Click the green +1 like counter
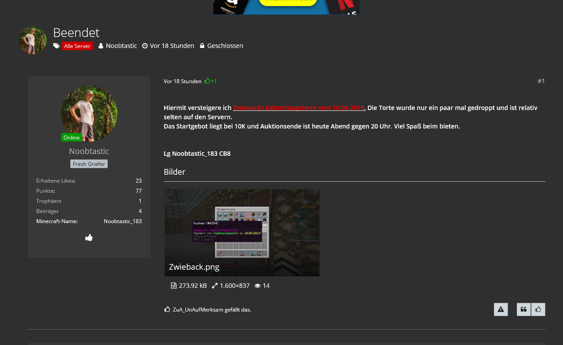Viewport: 563px width, 345px height. [x=211, y=81]
